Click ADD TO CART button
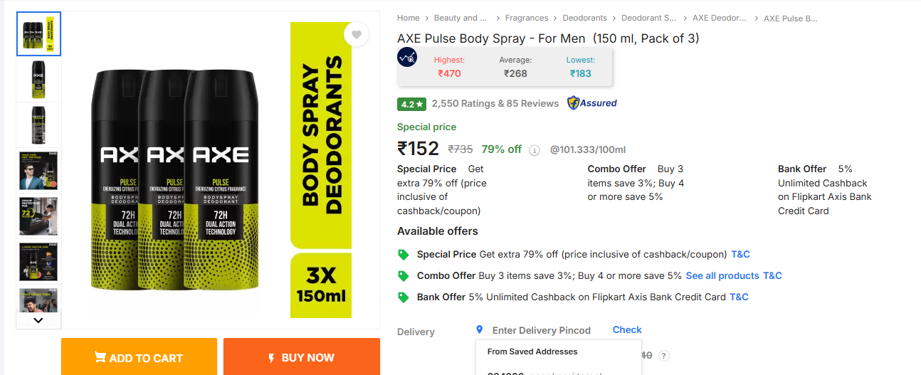The image size is (921, 375). coord(139,356)
